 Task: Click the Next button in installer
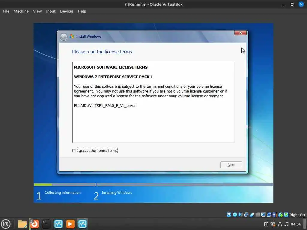coord(231,165)
